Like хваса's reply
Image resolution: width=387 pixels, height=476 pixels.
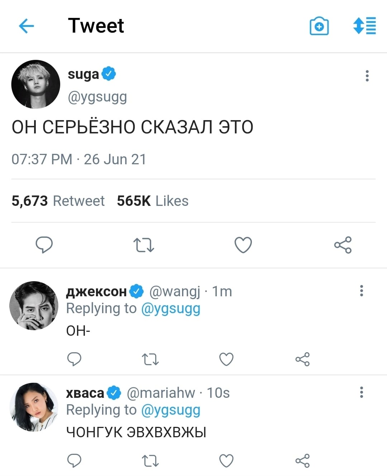tap(226, 461)
